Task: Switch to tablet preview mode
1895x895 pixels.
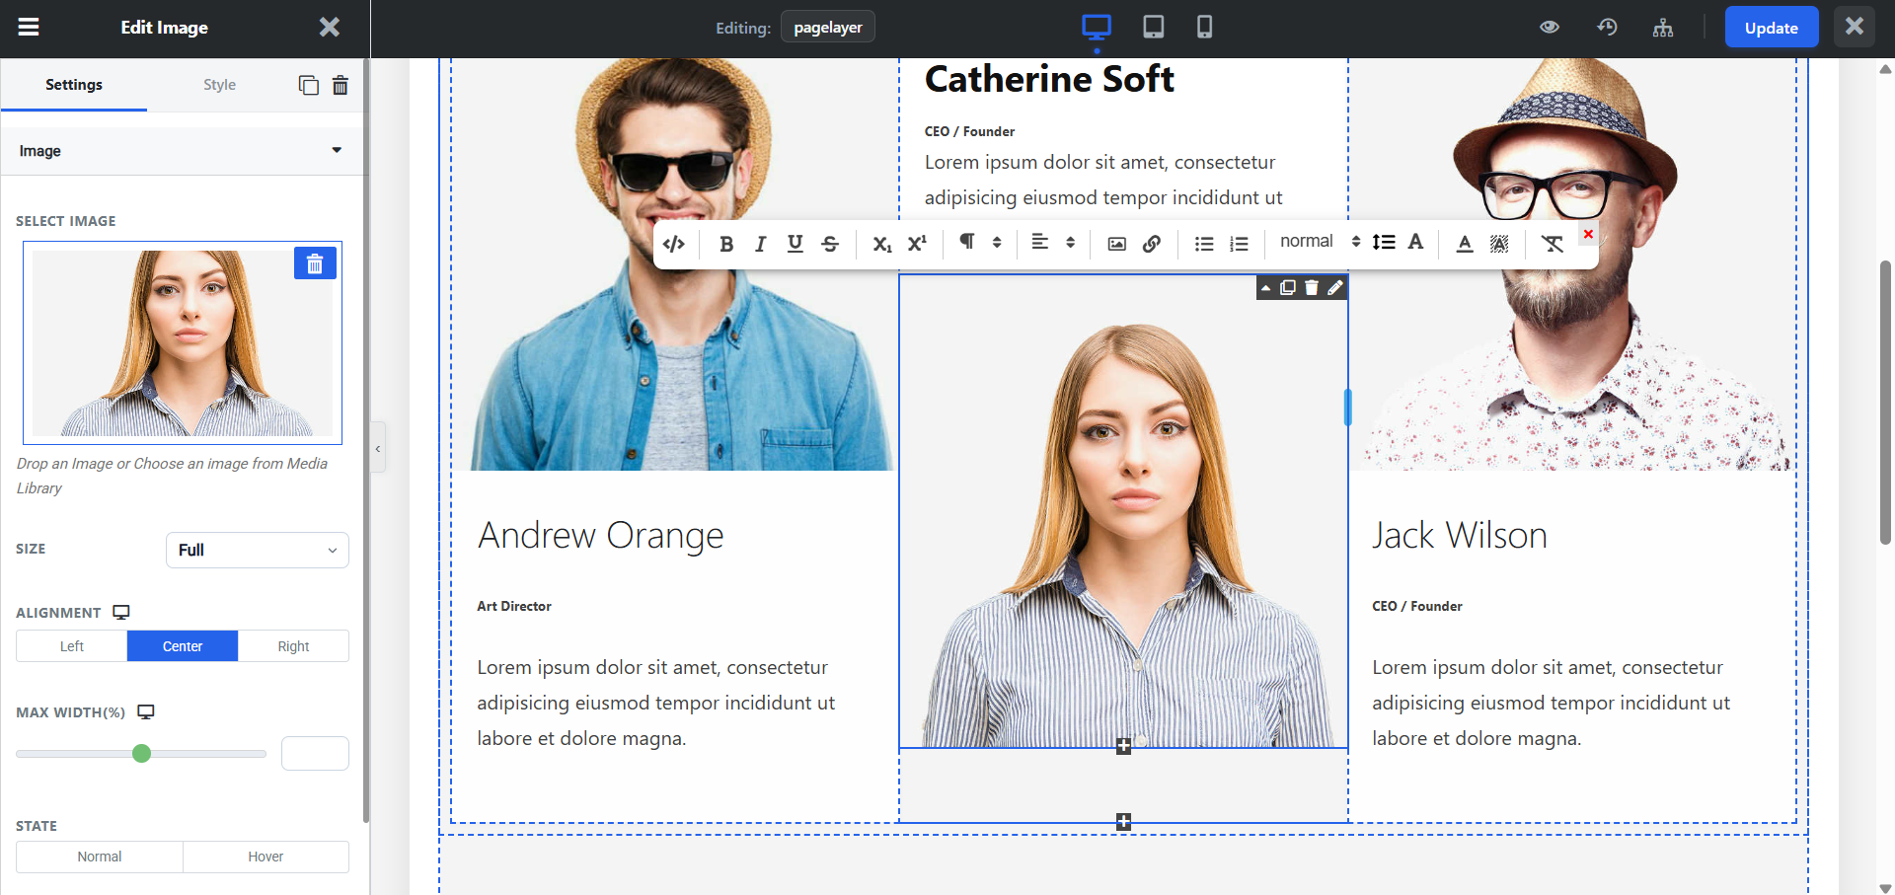Action: coord(1153,27)
